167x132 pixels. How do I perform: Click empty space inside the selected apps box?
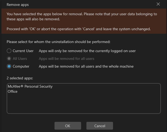point(84,104)
